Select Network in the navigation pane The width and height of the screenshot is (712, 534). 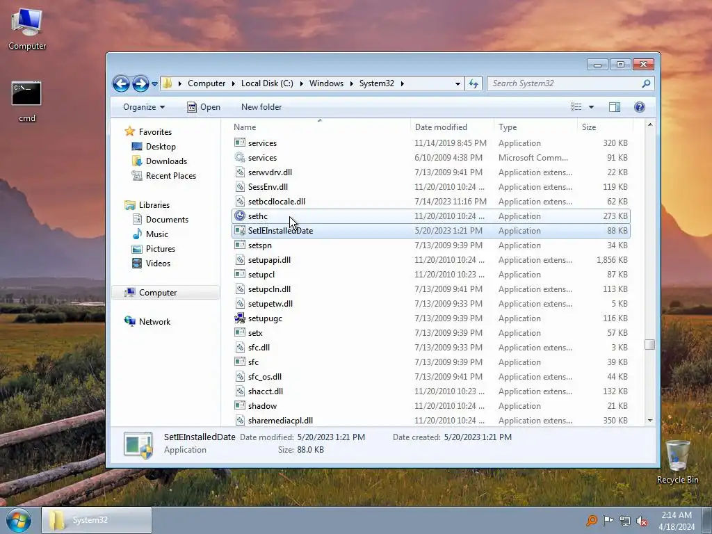pyautogui.click(x=154, y=322)
